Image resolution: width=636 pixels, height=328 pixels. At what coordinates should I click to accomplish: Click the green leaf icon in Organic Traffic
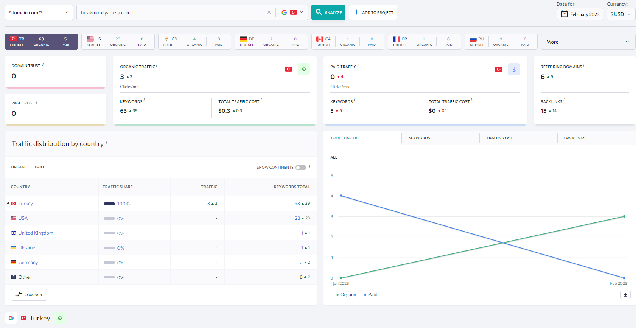[x=304, y=69]
